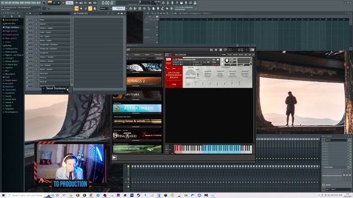Mute the Piano channel in Channel rack
The image size is (353, 198).
pos(28,20)
